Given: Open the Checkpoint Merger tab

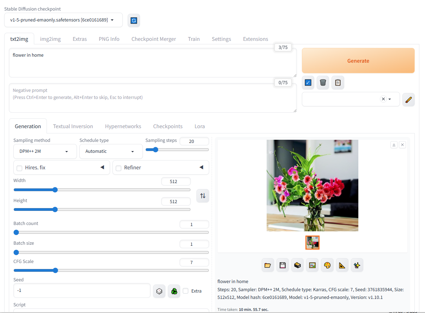Looking at the screenshot, I should [154, 39].
